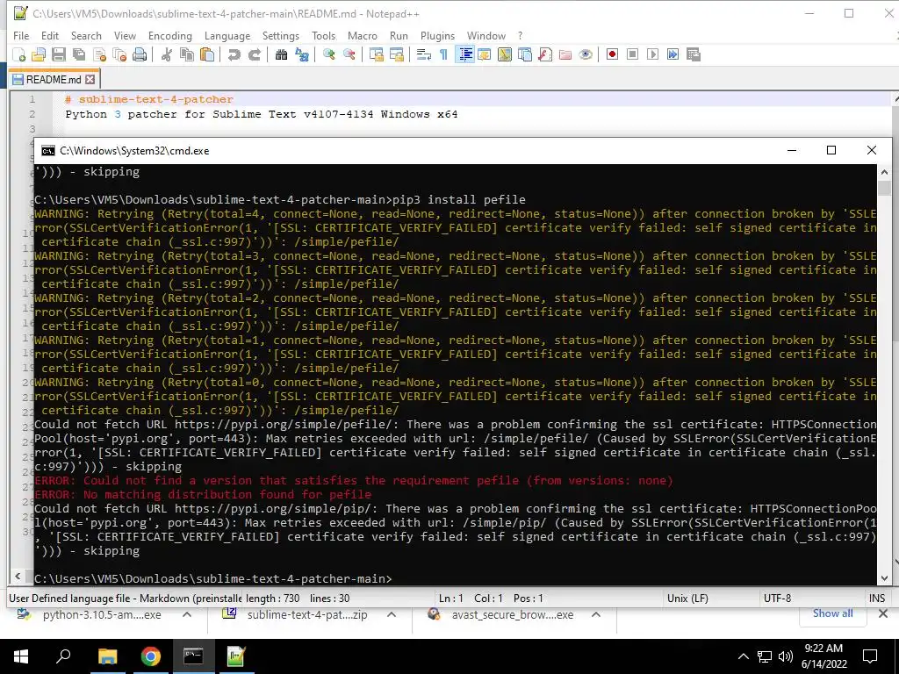Screen dimensions: 899x674
Task: Click the Document List toolbar icon
Action: click(x=525, y=54)
